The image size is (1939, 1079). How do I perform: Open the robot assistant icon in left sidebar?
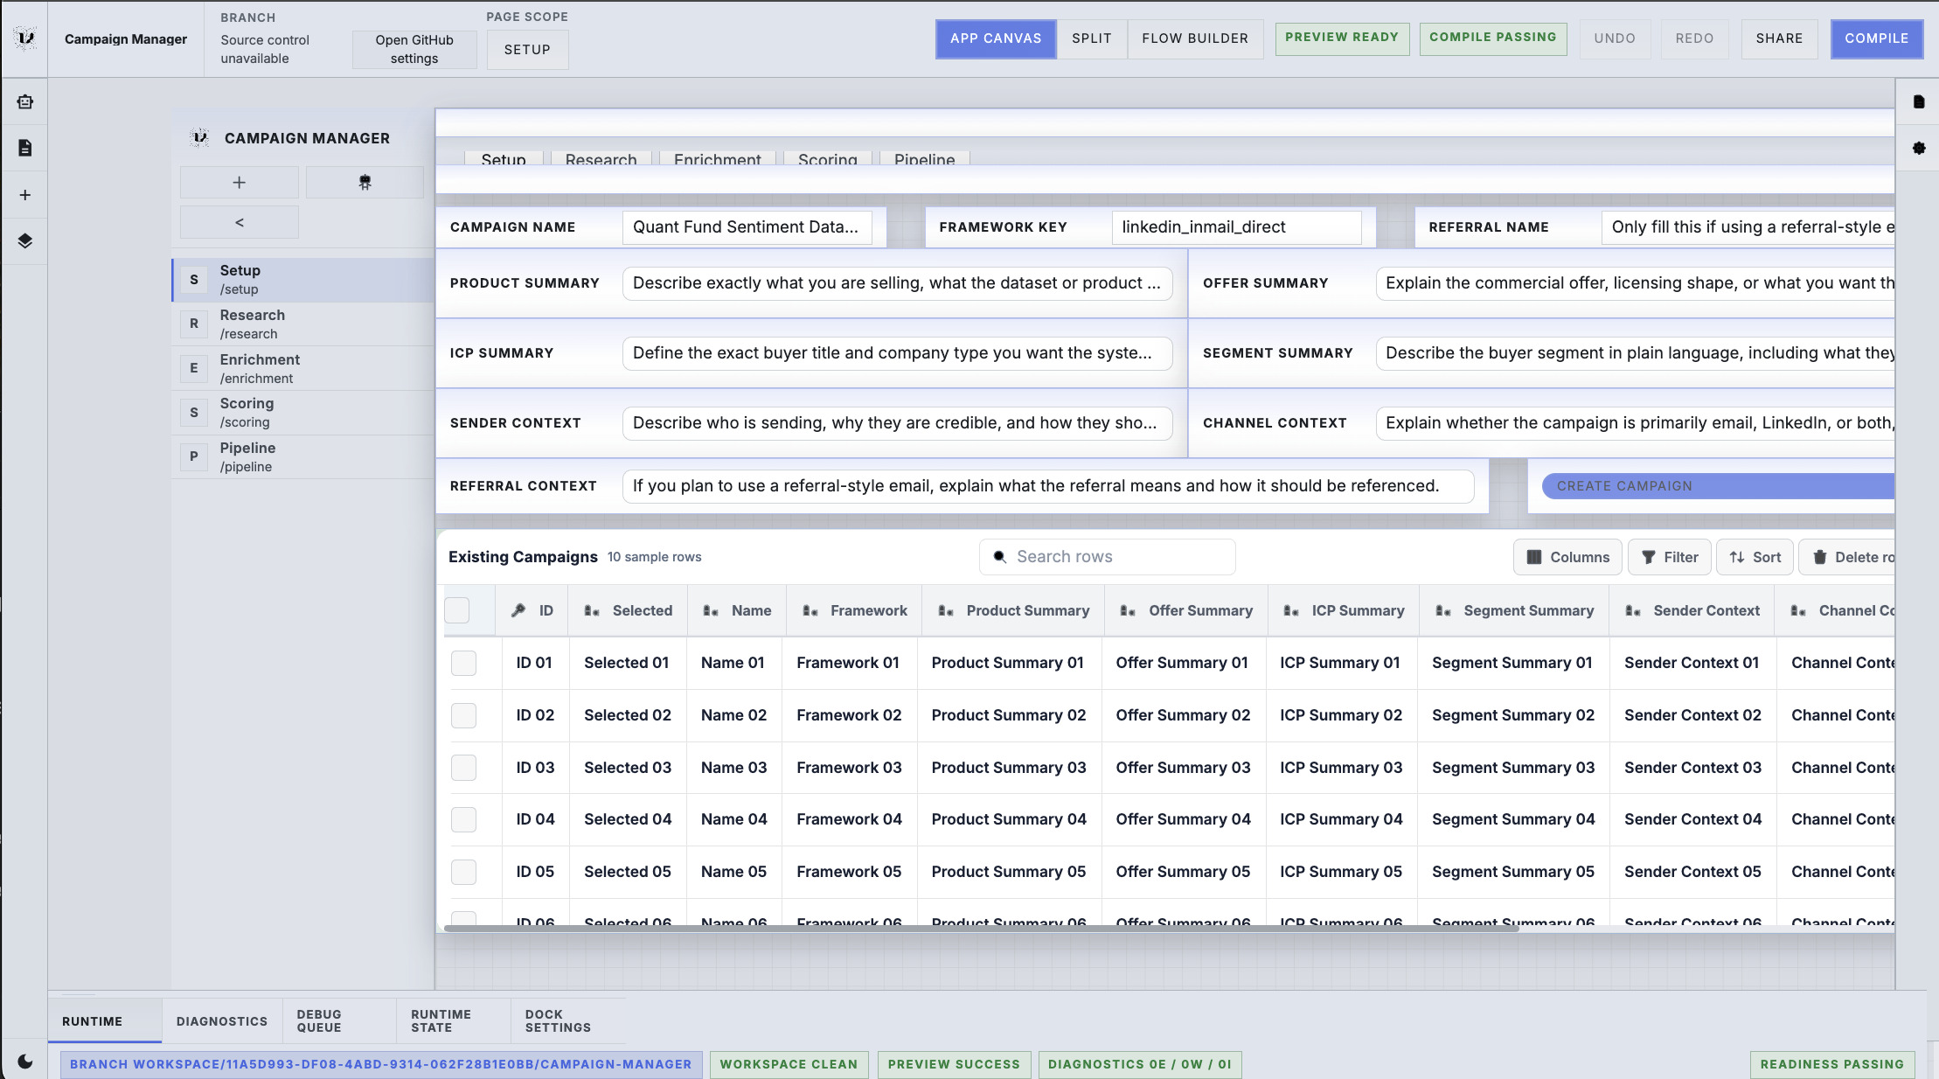(x=24, y=102)
